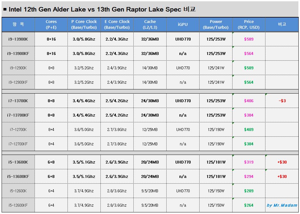The height and width of the screenshot is (214, 300).
Task: Click the 항목 column header
Action: [18, 25]
